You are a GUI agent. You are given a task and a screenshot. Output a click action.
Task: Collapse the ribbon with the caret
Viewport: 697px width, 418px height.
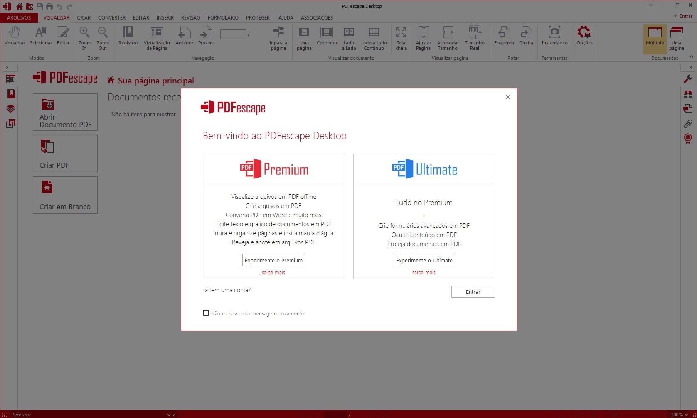(x=691, y=56)
